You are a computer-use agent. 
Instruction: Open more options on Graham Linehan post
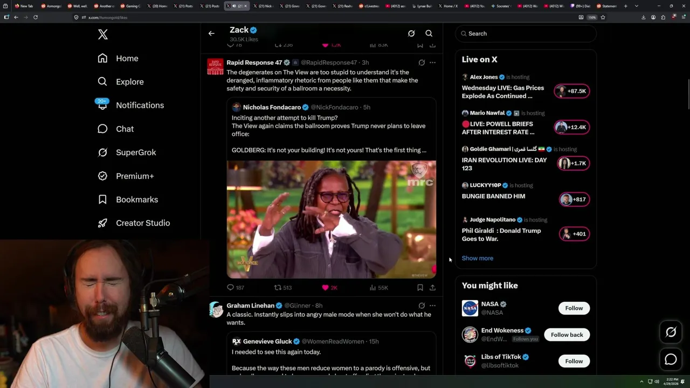432,306
